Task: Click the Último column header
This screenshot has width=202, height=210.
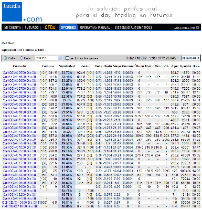Action: 139,66
